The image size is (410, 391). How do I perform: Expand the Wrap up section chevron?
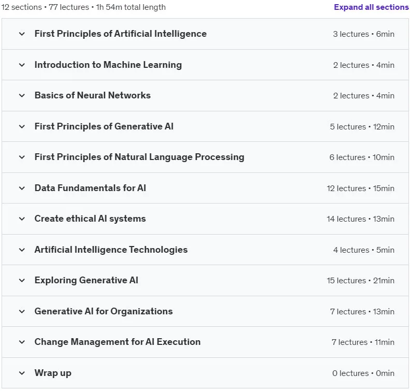click(x=22, y=373)
